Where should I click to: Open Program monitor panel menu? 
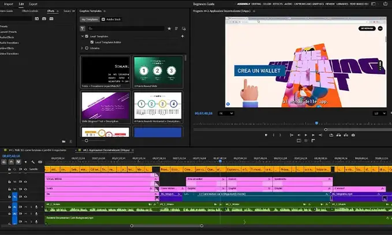(254, 11)
